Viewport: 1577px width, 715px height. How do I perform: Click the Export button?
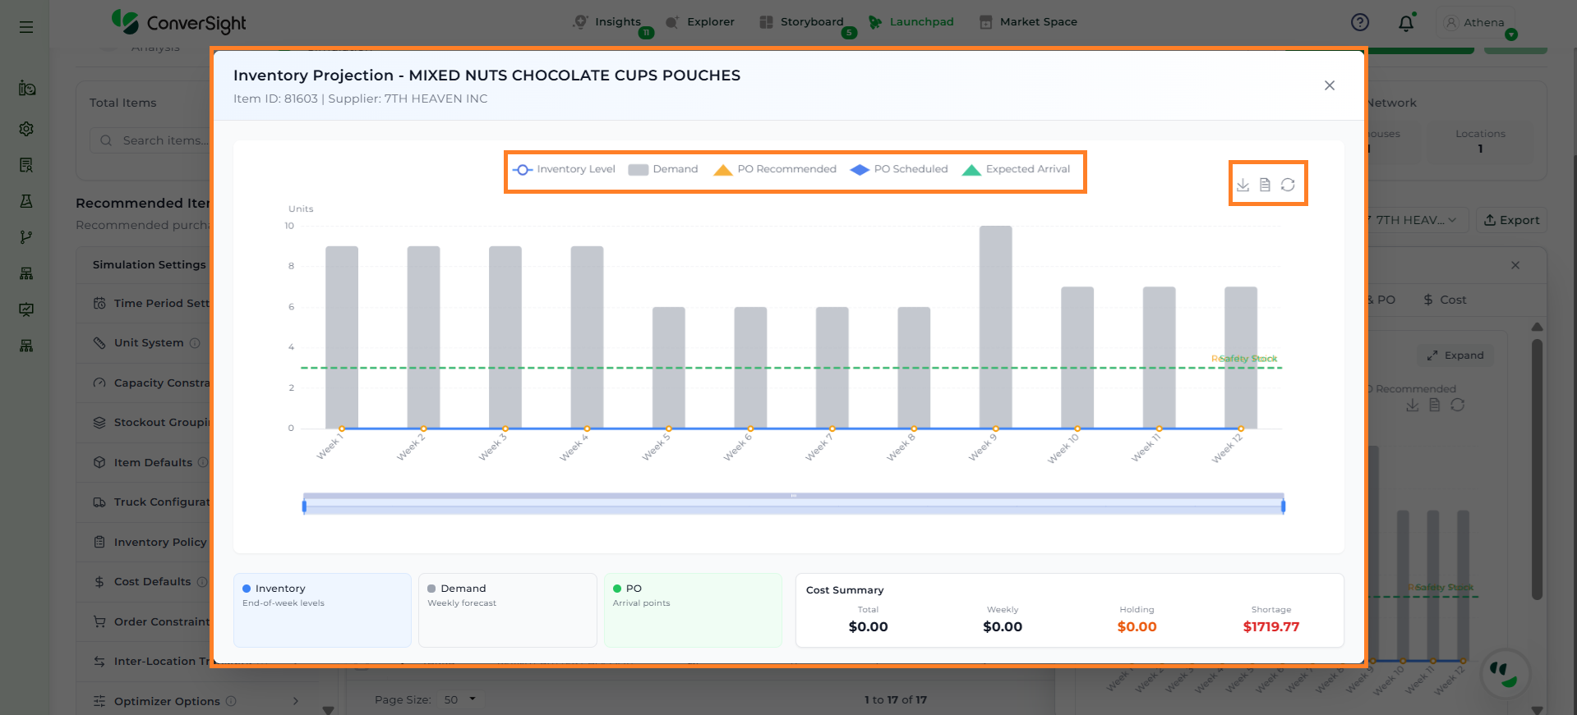(x=1512, y=220)
